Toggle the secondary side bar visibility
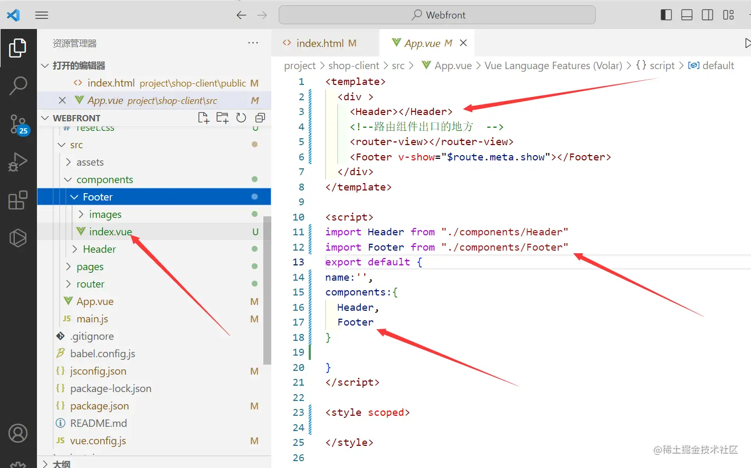The image size is (751, 468). pos(707,15)
